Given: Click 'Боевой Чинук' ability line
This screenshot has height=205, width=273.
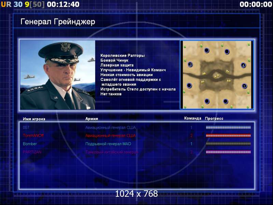Looking at the screenshot, I should pos(114,60).
